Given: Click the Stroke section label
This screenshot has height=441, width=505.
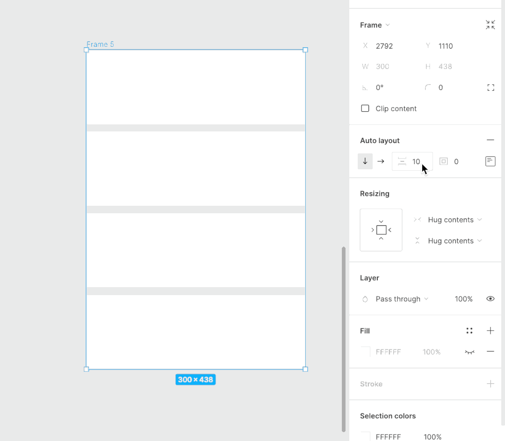Looking at the screenshot, I should [371, 384].
